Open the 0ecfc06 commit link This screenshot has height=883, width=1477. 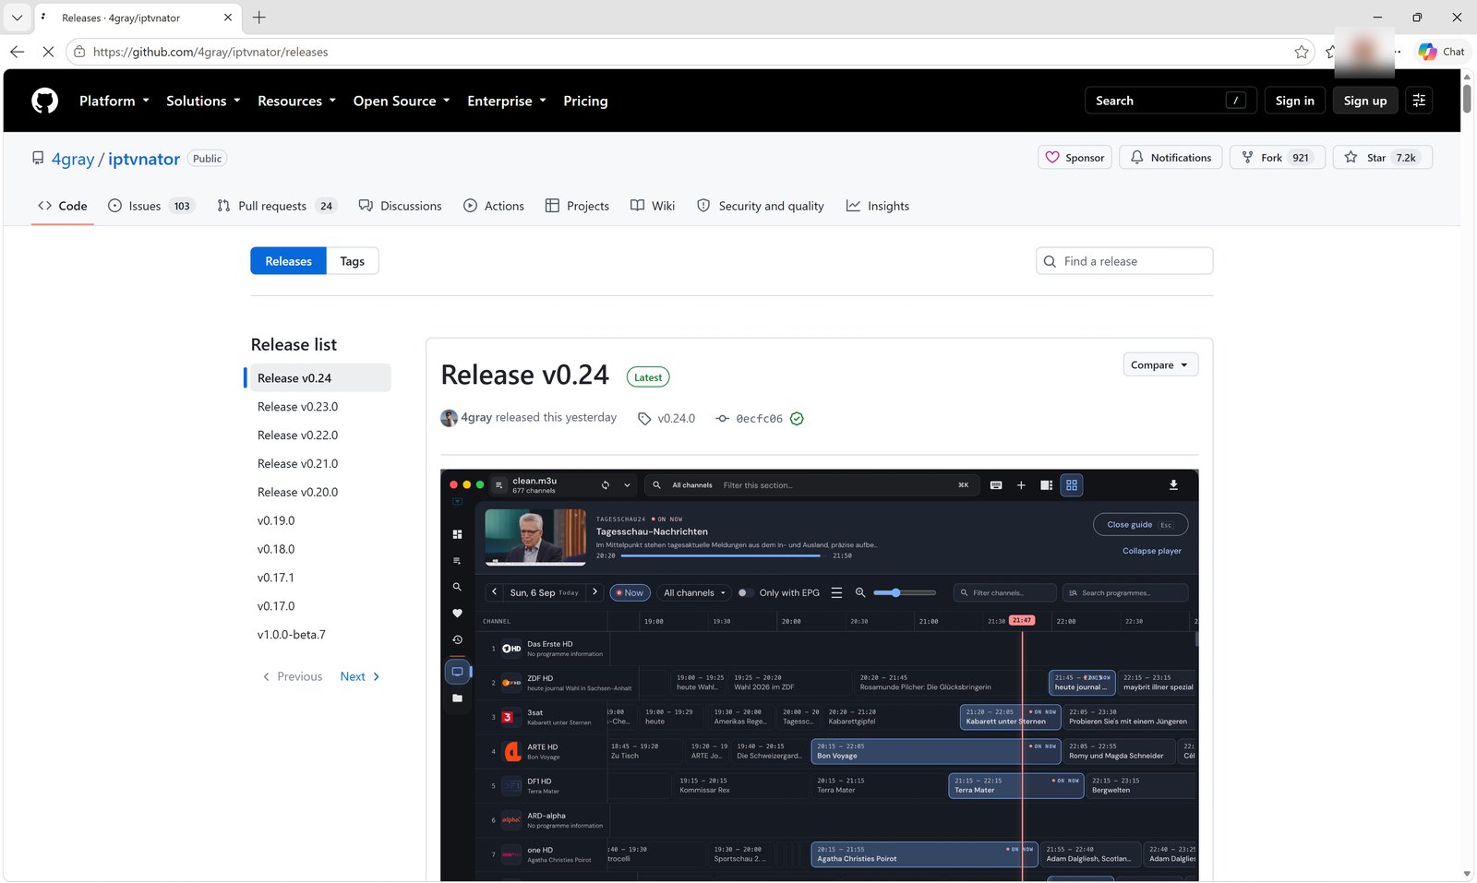tap(759, 419)
